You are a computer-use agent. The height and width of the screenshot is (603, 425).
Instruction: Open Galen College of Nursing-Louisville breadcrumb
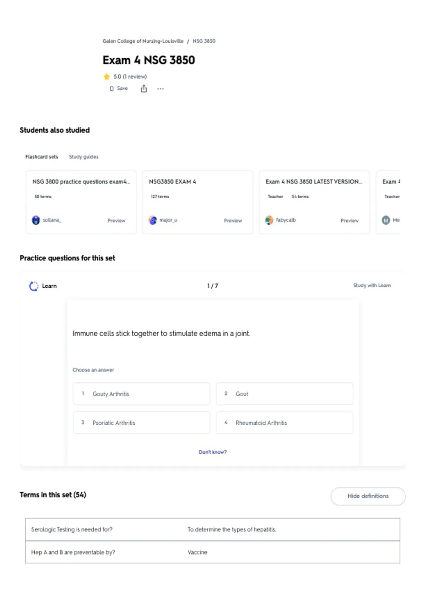pyautogui.click(x=143, y=41)
